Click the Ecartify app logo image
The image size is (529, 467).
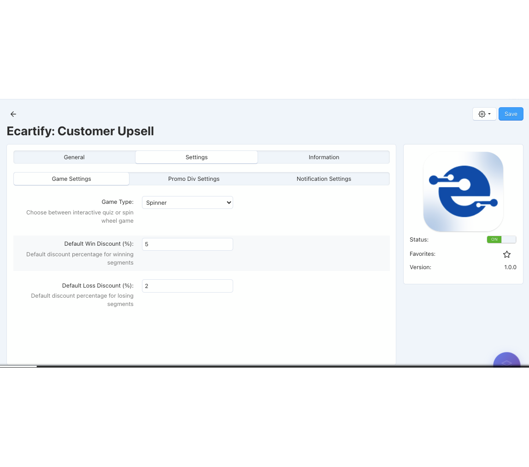coord(463,191)
